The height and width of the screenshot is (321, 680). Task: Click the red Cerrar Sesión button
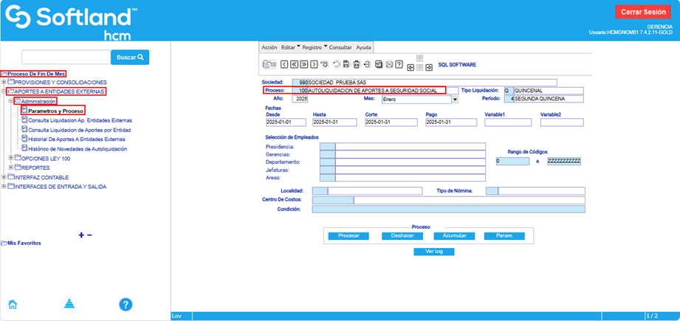point(645,13)
